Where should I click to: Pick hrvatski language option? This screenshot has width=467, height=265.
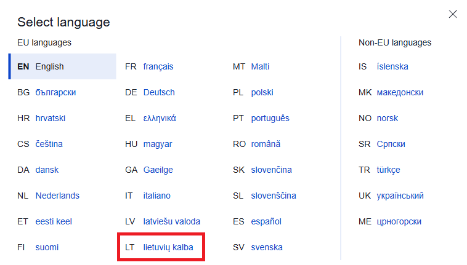pos(51,118)
